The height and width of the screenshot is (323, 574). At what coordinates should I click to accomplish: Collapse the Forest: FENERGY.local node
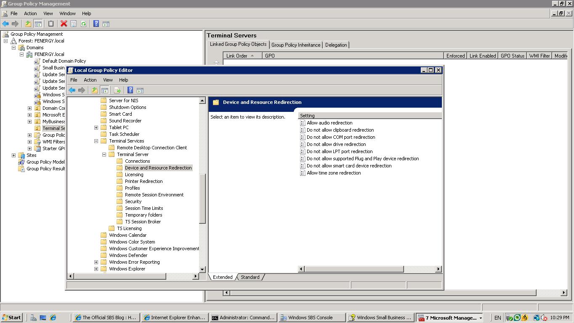click(x=6, y=41)
